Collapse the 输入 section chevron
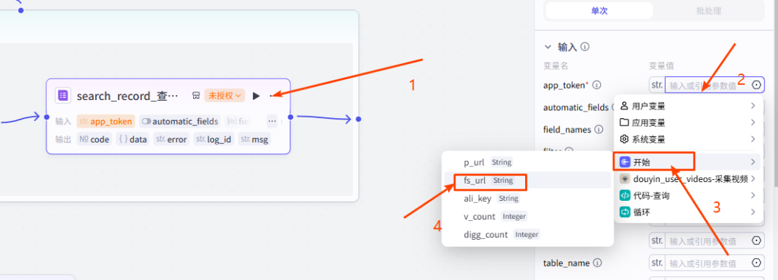This screenshot has height=280, width=778. pos(547,47)
